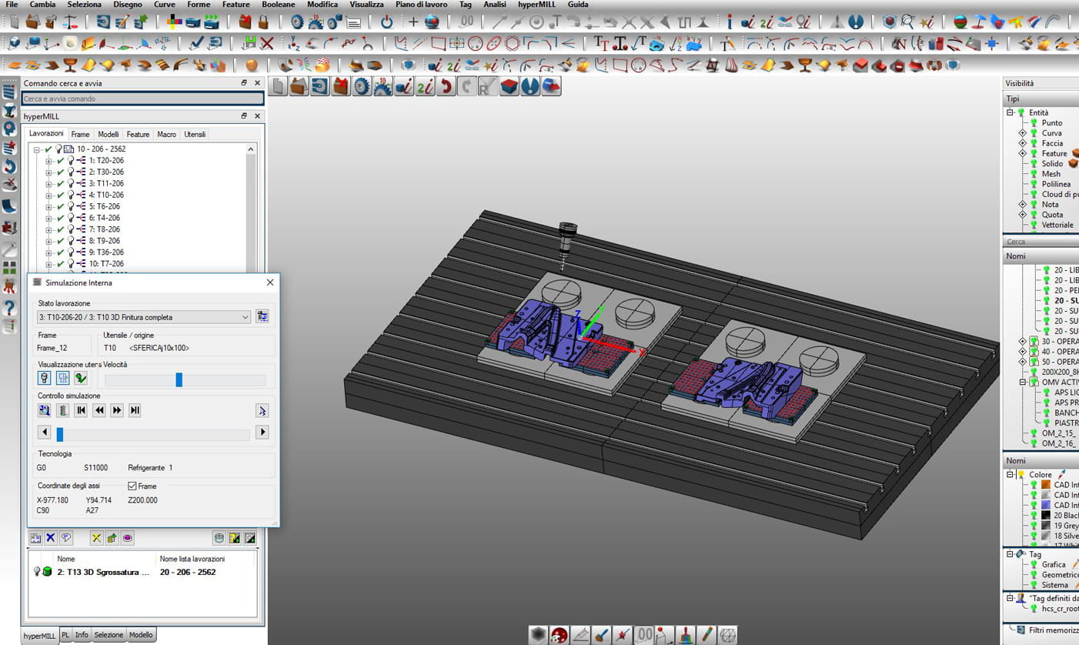Rewind the simulation
This screenshot has height=645, width=1079.
[x=99, y=410]
